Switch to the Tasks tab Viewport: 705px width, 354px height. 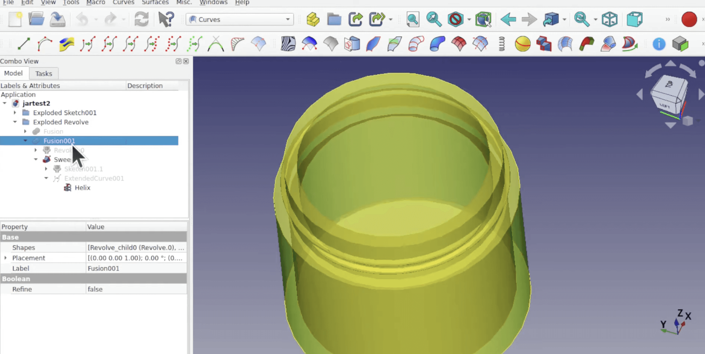click(x=44, y=74)
